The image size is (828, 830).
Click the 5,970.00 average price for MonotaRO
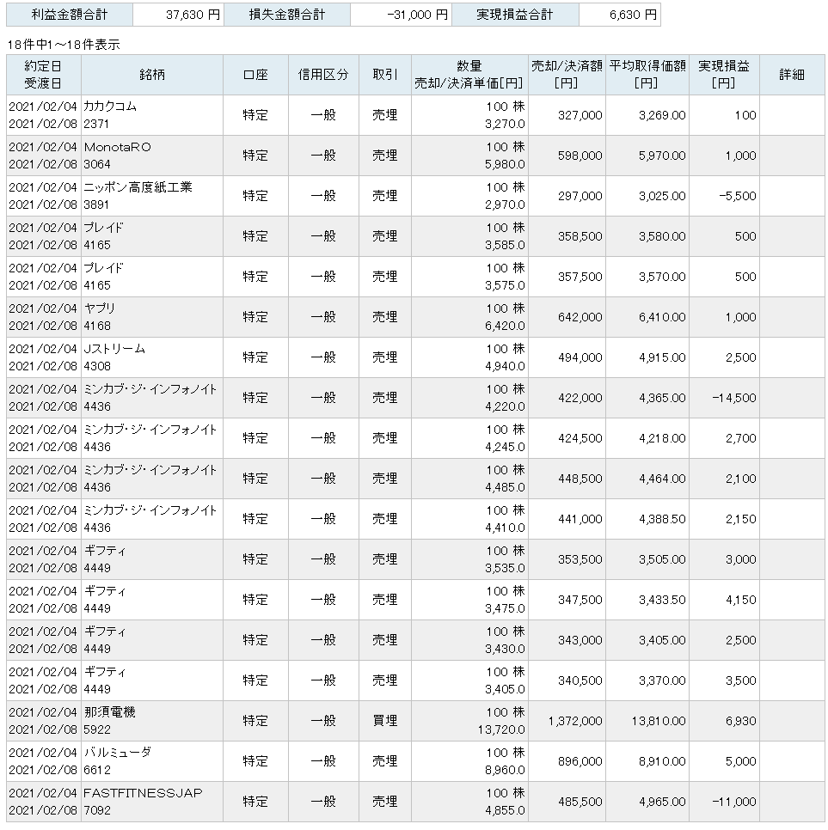pos(662,156)
